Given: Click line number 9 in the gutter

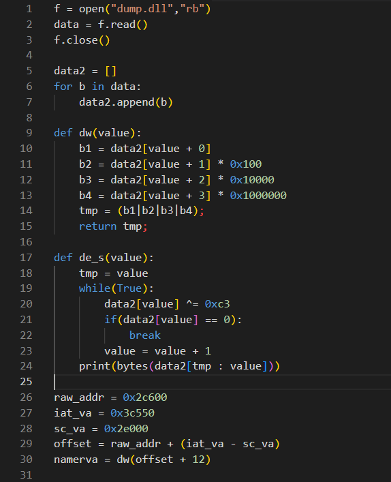Looking at the screenshot, I should tap(29, 133).
